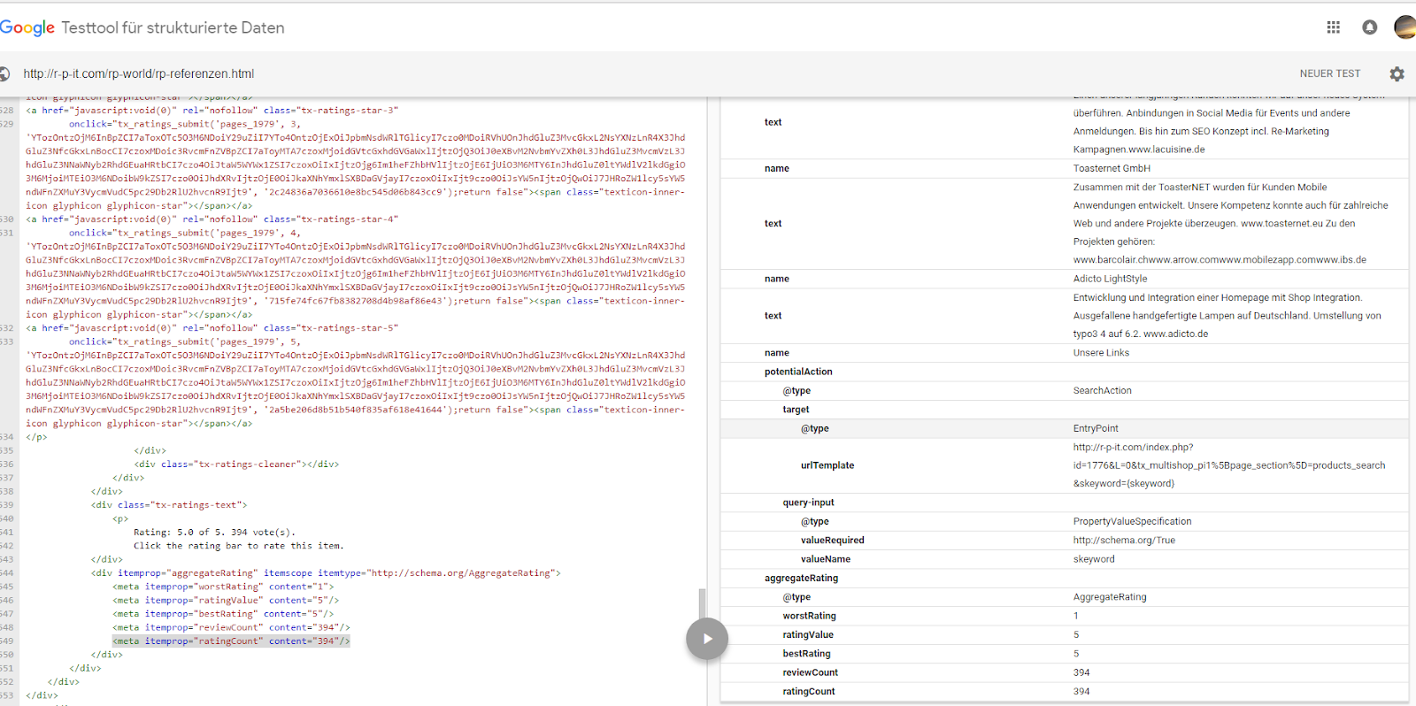Select the 'PropertyValueSpecification' type value

(1132, 522)
